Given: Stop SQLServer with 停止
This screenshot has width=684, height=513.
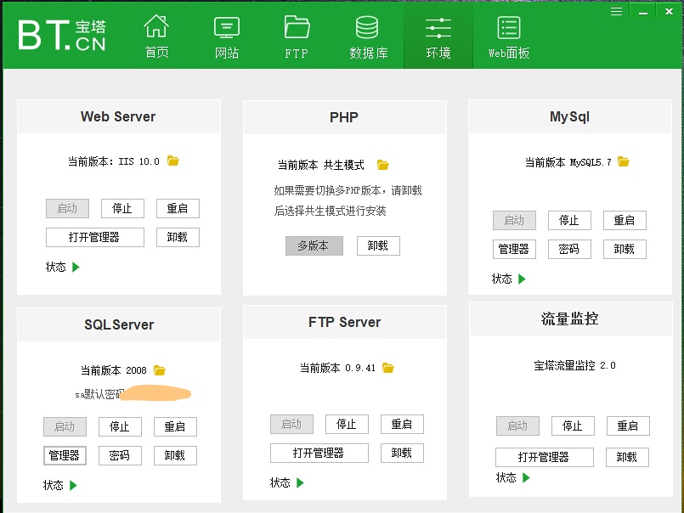Looking at the screenshot, I should click(120, 426).
